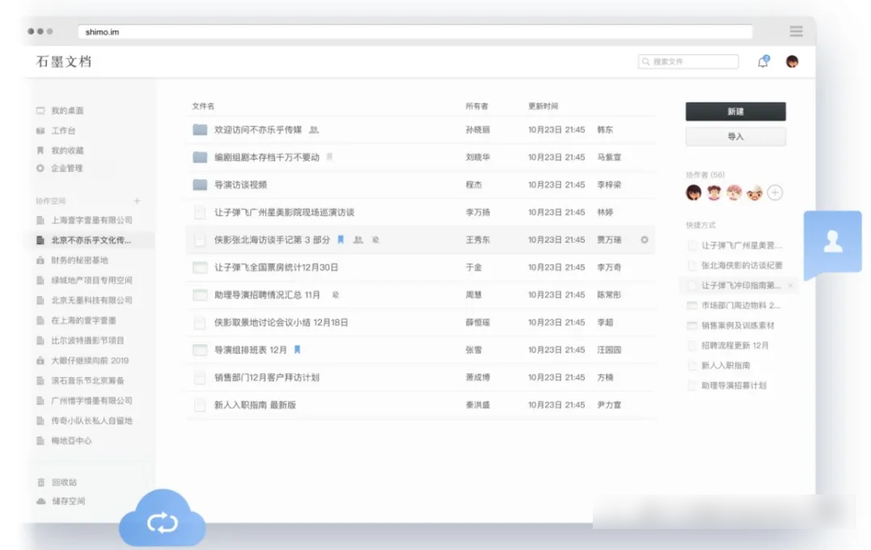
Task: Click the document icon for 侠影取景地讨论会议小结
Action: coord(200,323)
